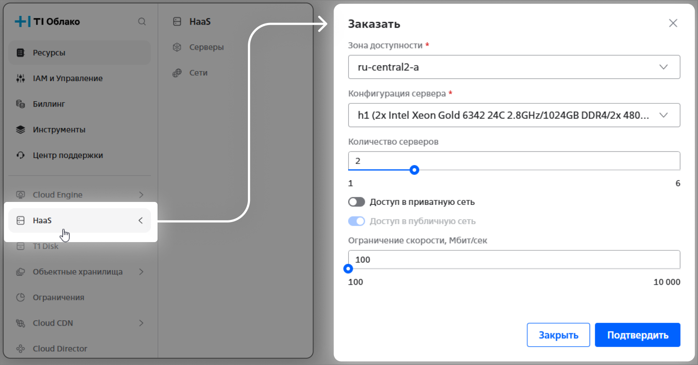Image resolution: width=698 pixels, height=365 pixels.
Task: Open Конфигурация сервера dropdown
Action: point(514,115)
